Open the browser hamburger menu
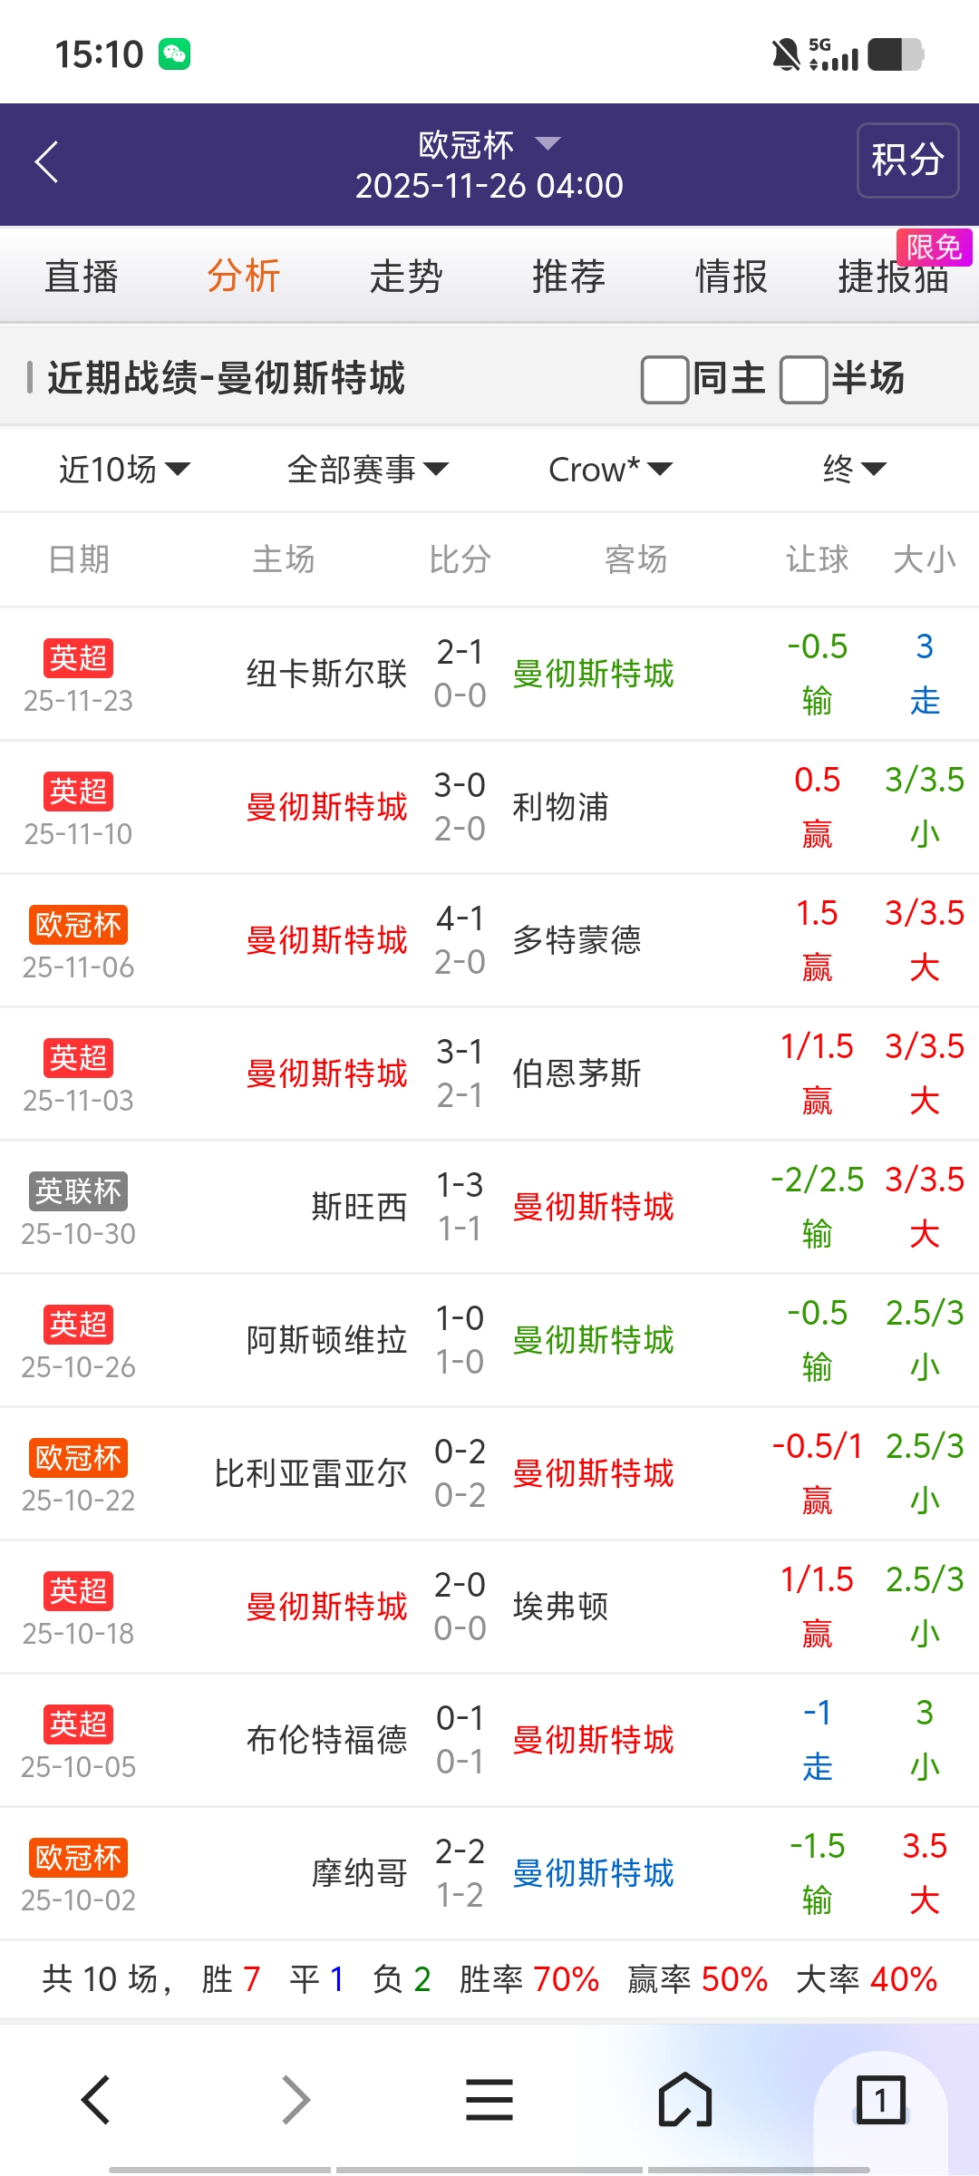This screenshot has width=979, height=2176. 489,2100
